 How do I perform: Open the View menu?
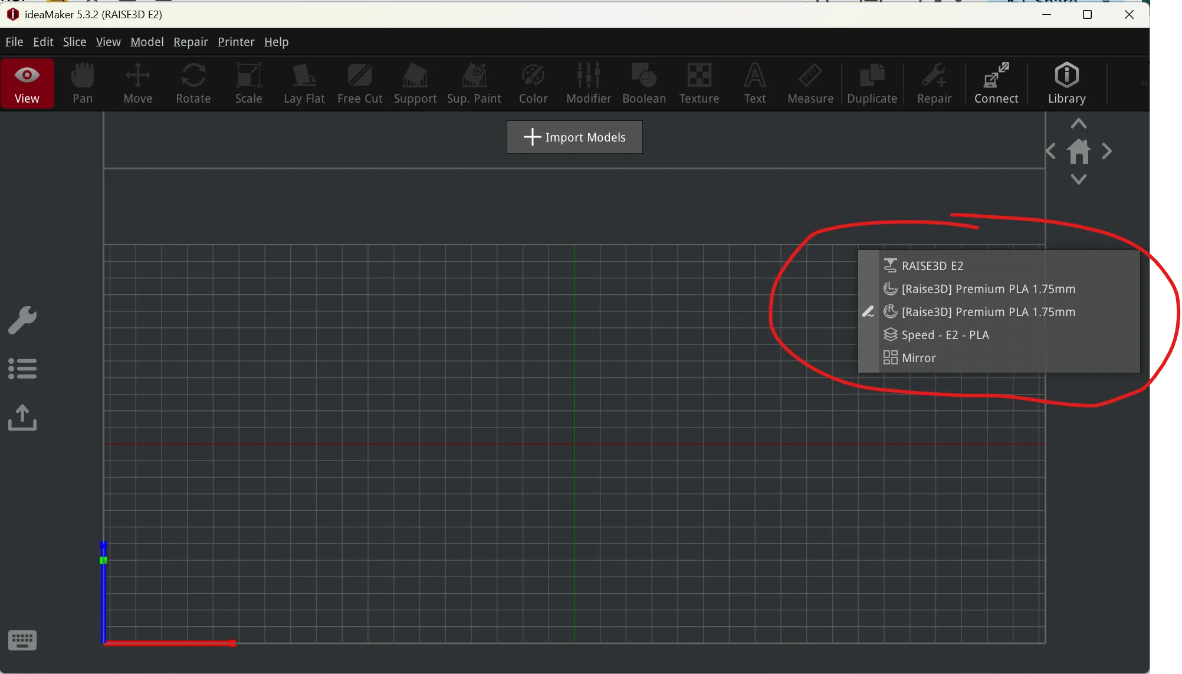109,42
